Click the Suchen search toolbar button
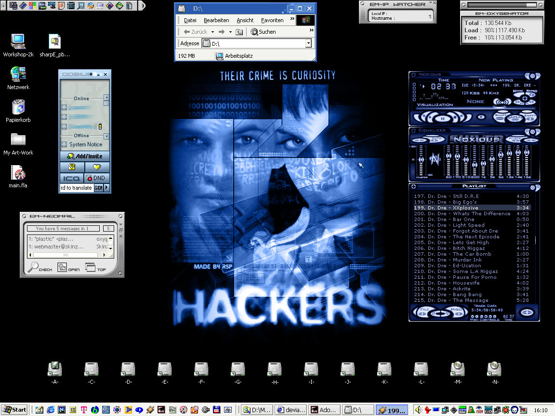 coord(263,32)
